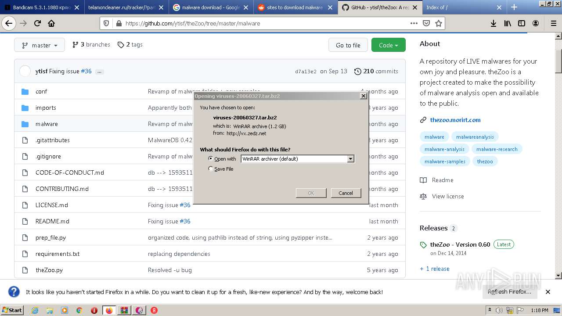Image resolution: width=562 pixels, height=316 pixels.
Task: Close the Opening viruses-20060327.tar.bz2 dialog
Action: (363, 96)
